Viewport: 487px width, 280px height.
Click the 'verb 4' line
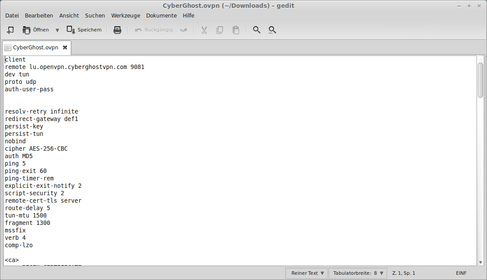click(x=15, y=238)
